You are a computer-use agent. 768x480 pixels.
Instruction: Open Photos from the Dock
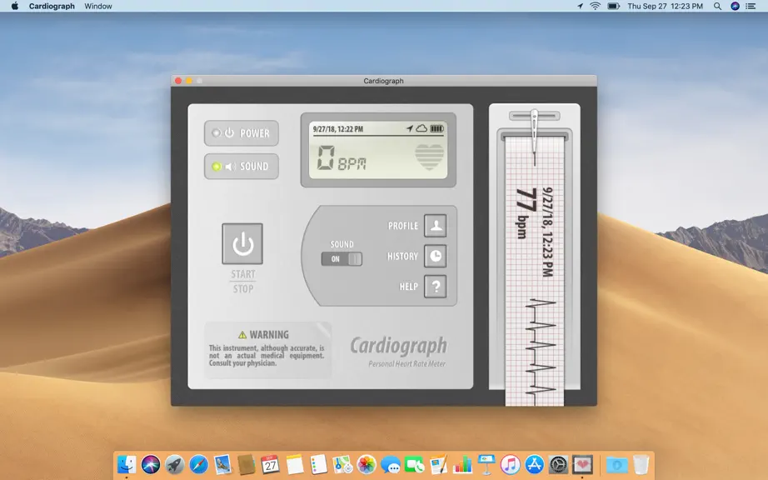click(367, 464)
